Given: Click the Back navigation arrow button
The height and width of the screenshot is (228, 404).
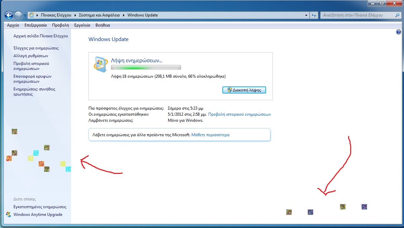Looking at the screenshot, I should pos(9,15).
